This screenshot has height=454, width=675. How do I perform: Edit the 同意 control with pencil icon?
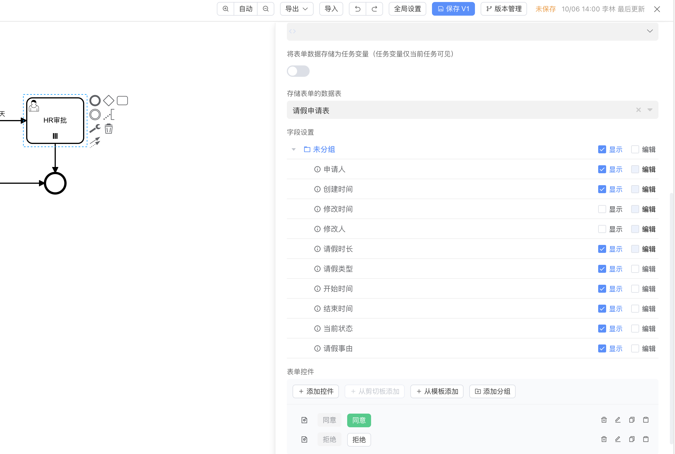[x=618, y=420]
